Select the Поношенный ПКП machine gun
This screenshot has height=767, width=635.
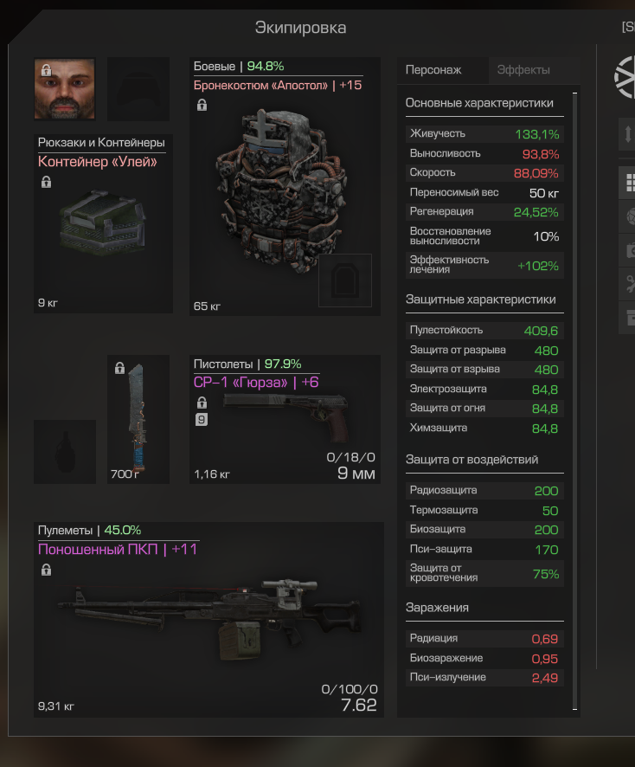(208, 620)
